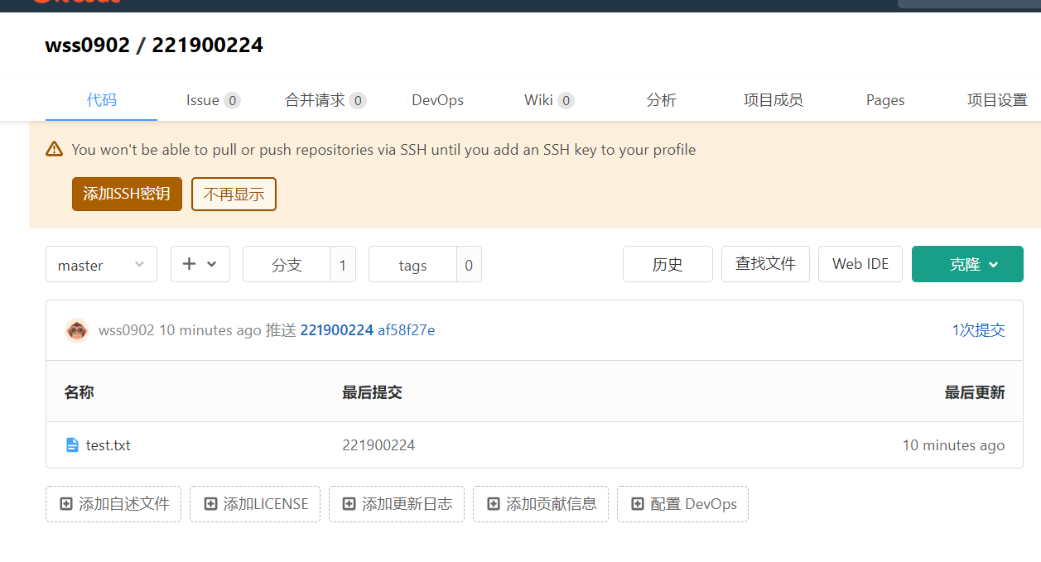Open the Pages tab
1041x562 pixels.
pyautogui.click(x=885, y=100)
